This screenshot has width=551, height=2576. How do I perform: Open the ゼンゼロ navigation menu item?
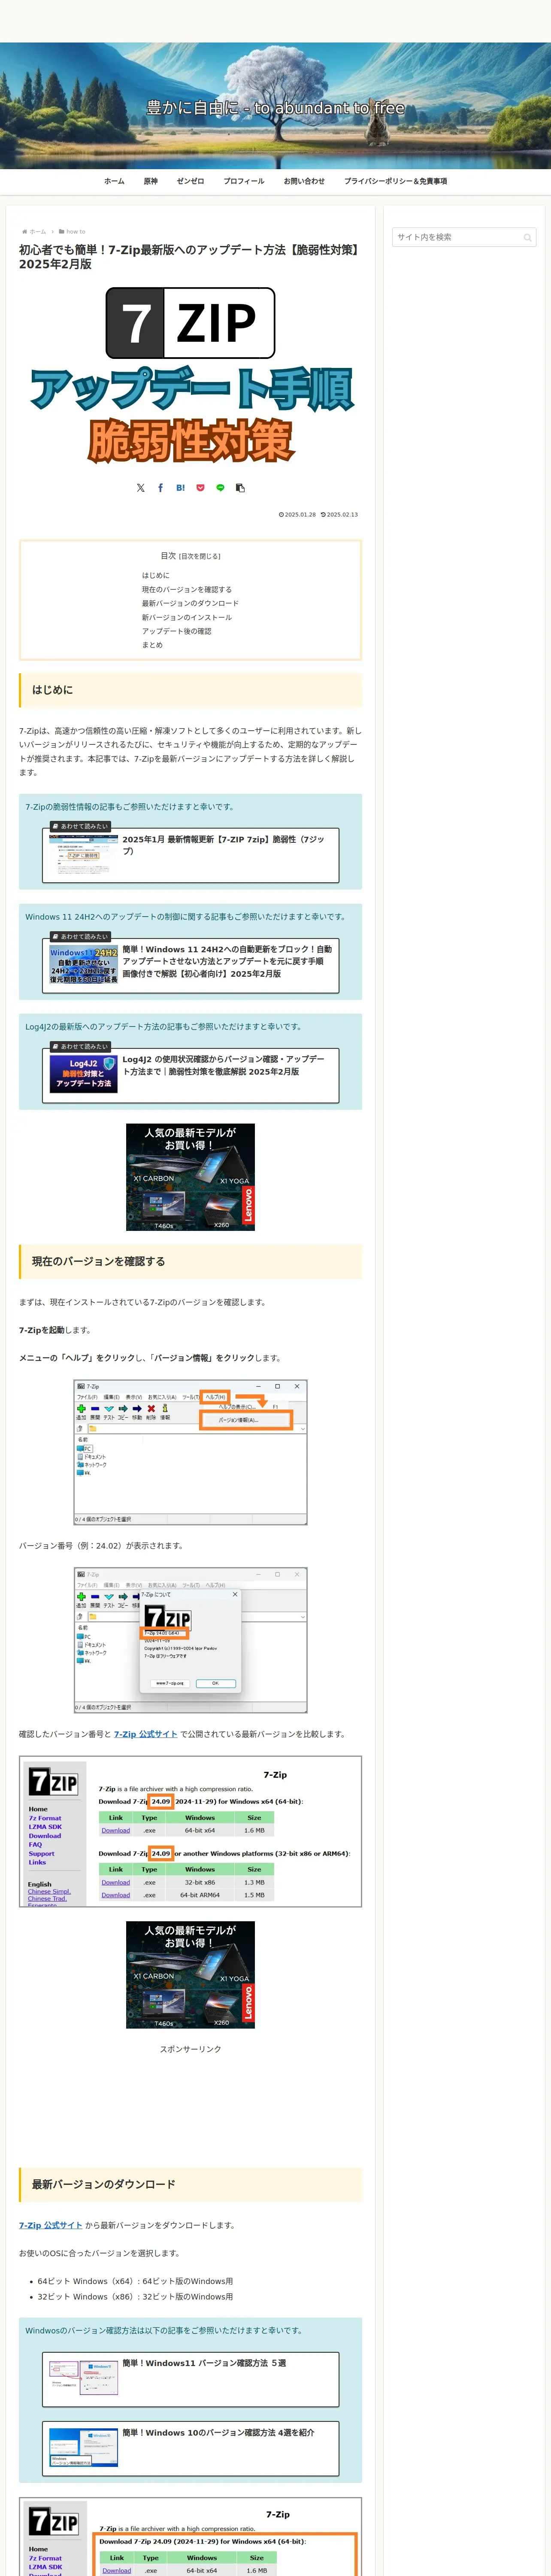[x=190, y=181]
